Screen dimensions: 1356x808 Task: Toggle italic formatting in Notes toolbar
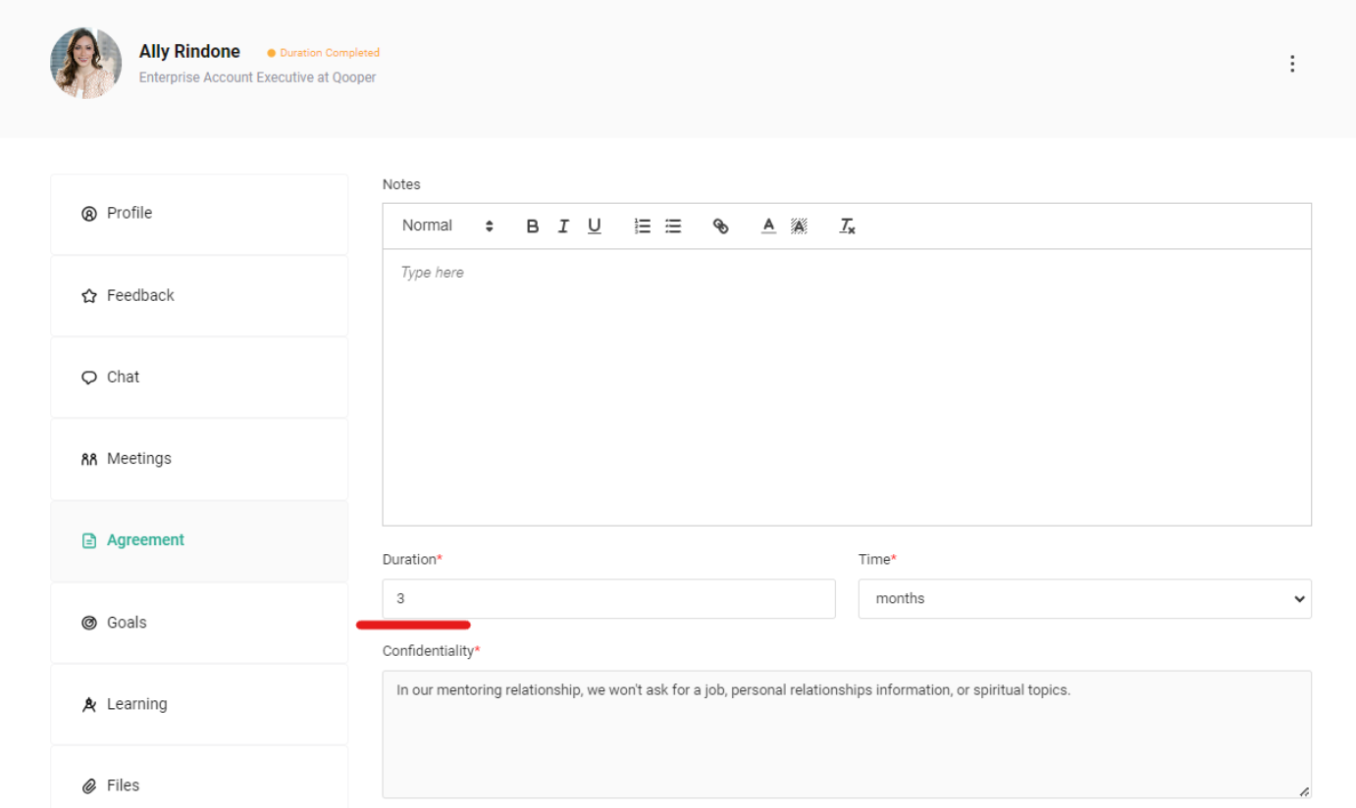coord(563,227)
